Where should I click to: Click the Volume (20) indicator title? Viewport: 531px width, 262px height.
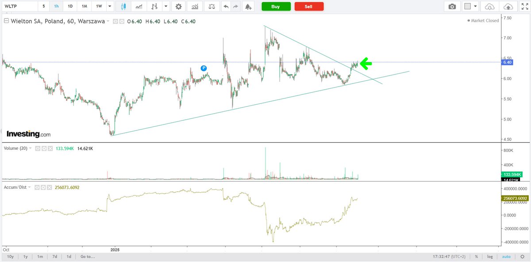pyautogui.click(x=16, y=148)
